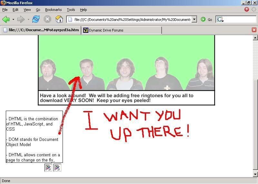Click the left broken image icon
258x184 pixels.
tap(48, 168)
